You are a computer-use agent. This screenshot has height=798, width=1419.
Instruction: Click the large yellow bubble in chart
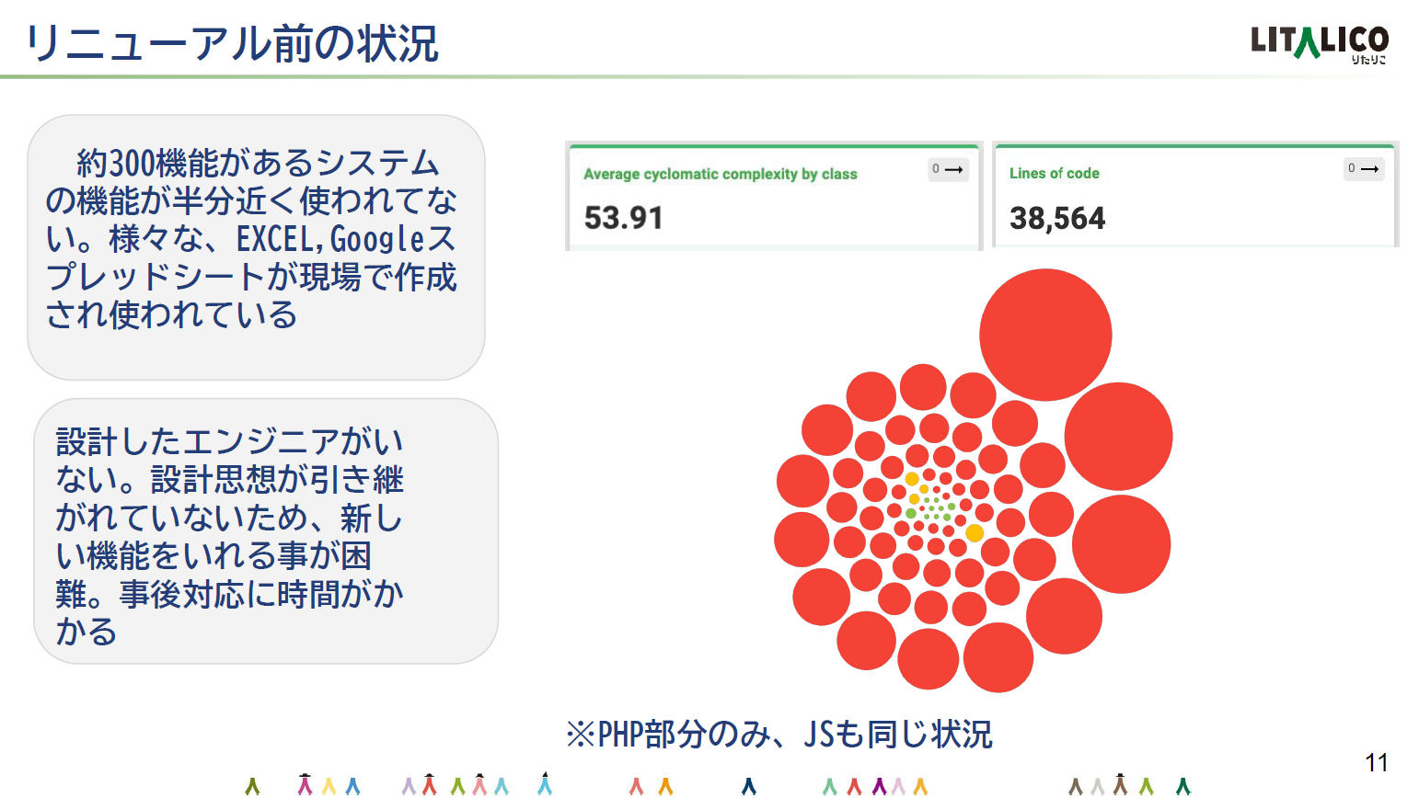[975, 533]
